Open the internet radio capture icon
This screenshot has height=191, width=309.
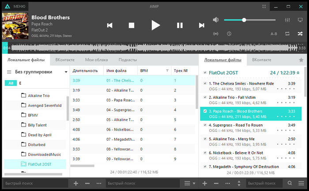tap(216, 34)
